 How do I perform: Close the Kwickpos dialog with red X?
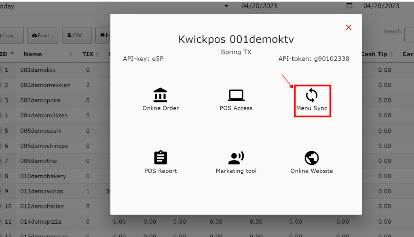coord(349,27)
